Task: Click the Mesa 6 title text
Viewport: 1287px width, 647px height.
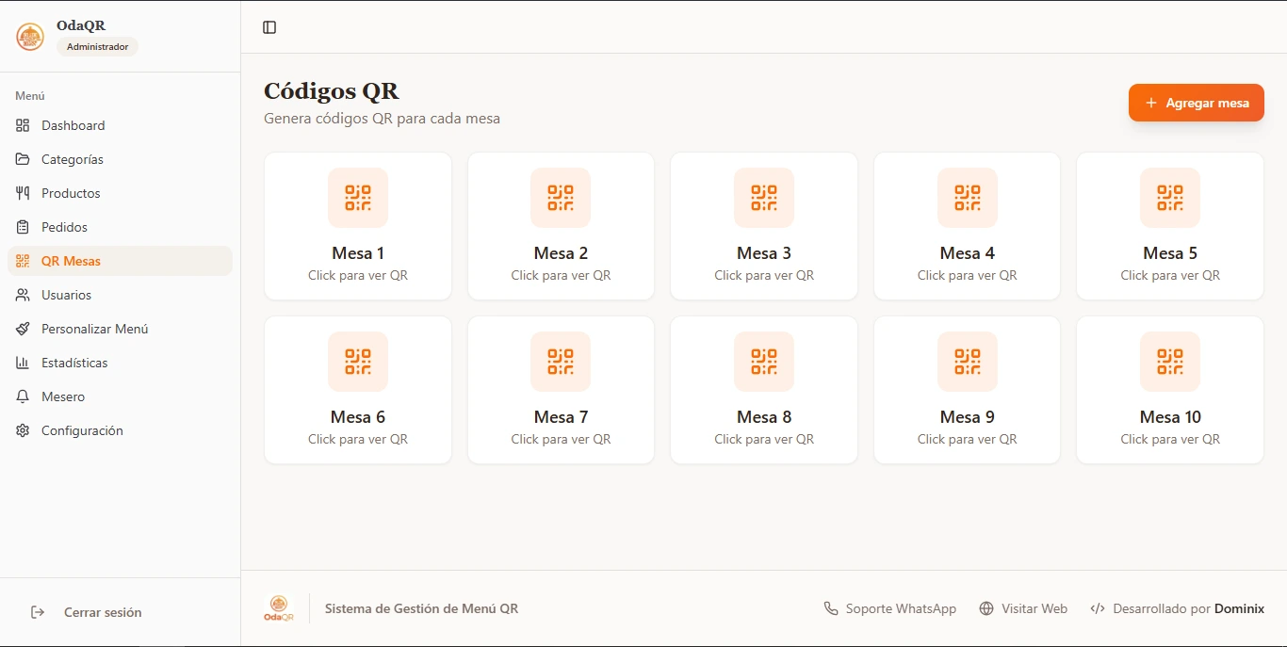Action: 358,417
